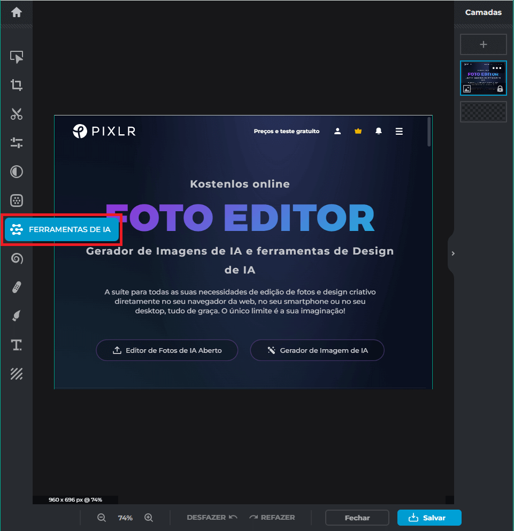The height and width of the screenshot is (531, 514).
Task: Select the Draw brush tool
Action: [16, 316]
